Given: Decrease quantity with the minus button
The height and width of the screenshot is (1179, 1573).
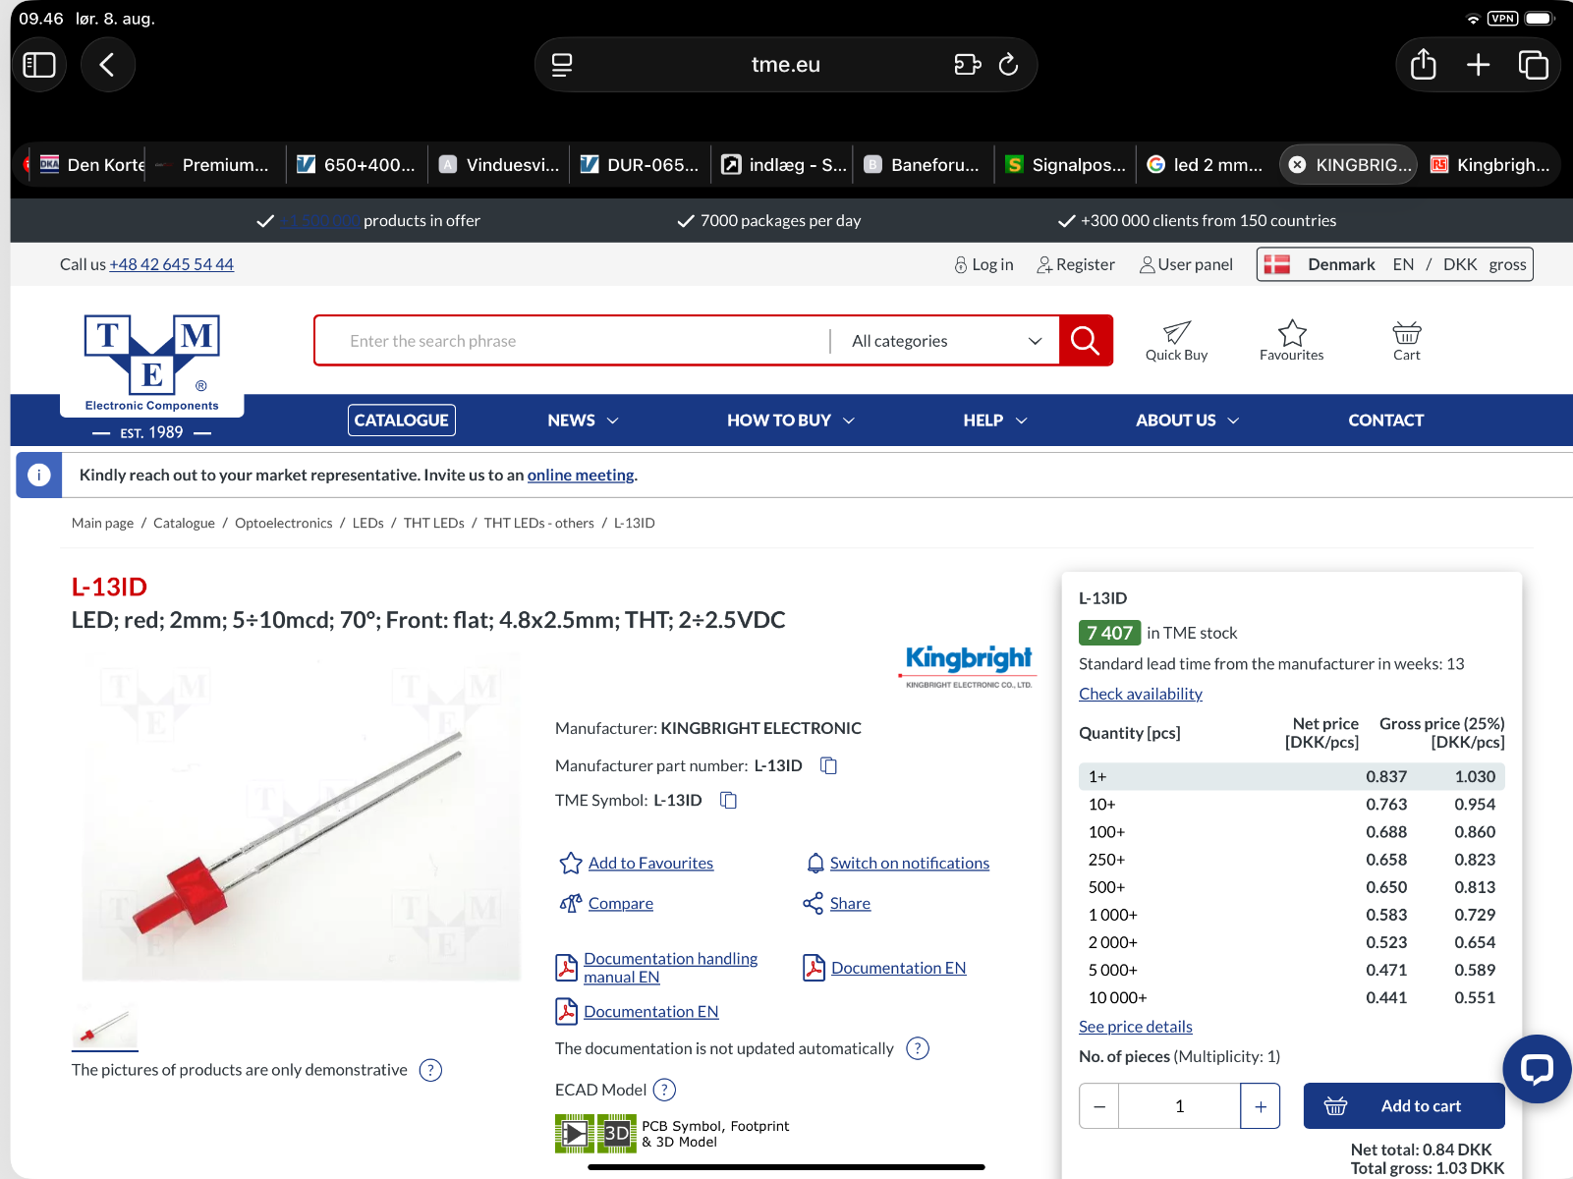Looking at the screenshot, I should [1099, 1106].
